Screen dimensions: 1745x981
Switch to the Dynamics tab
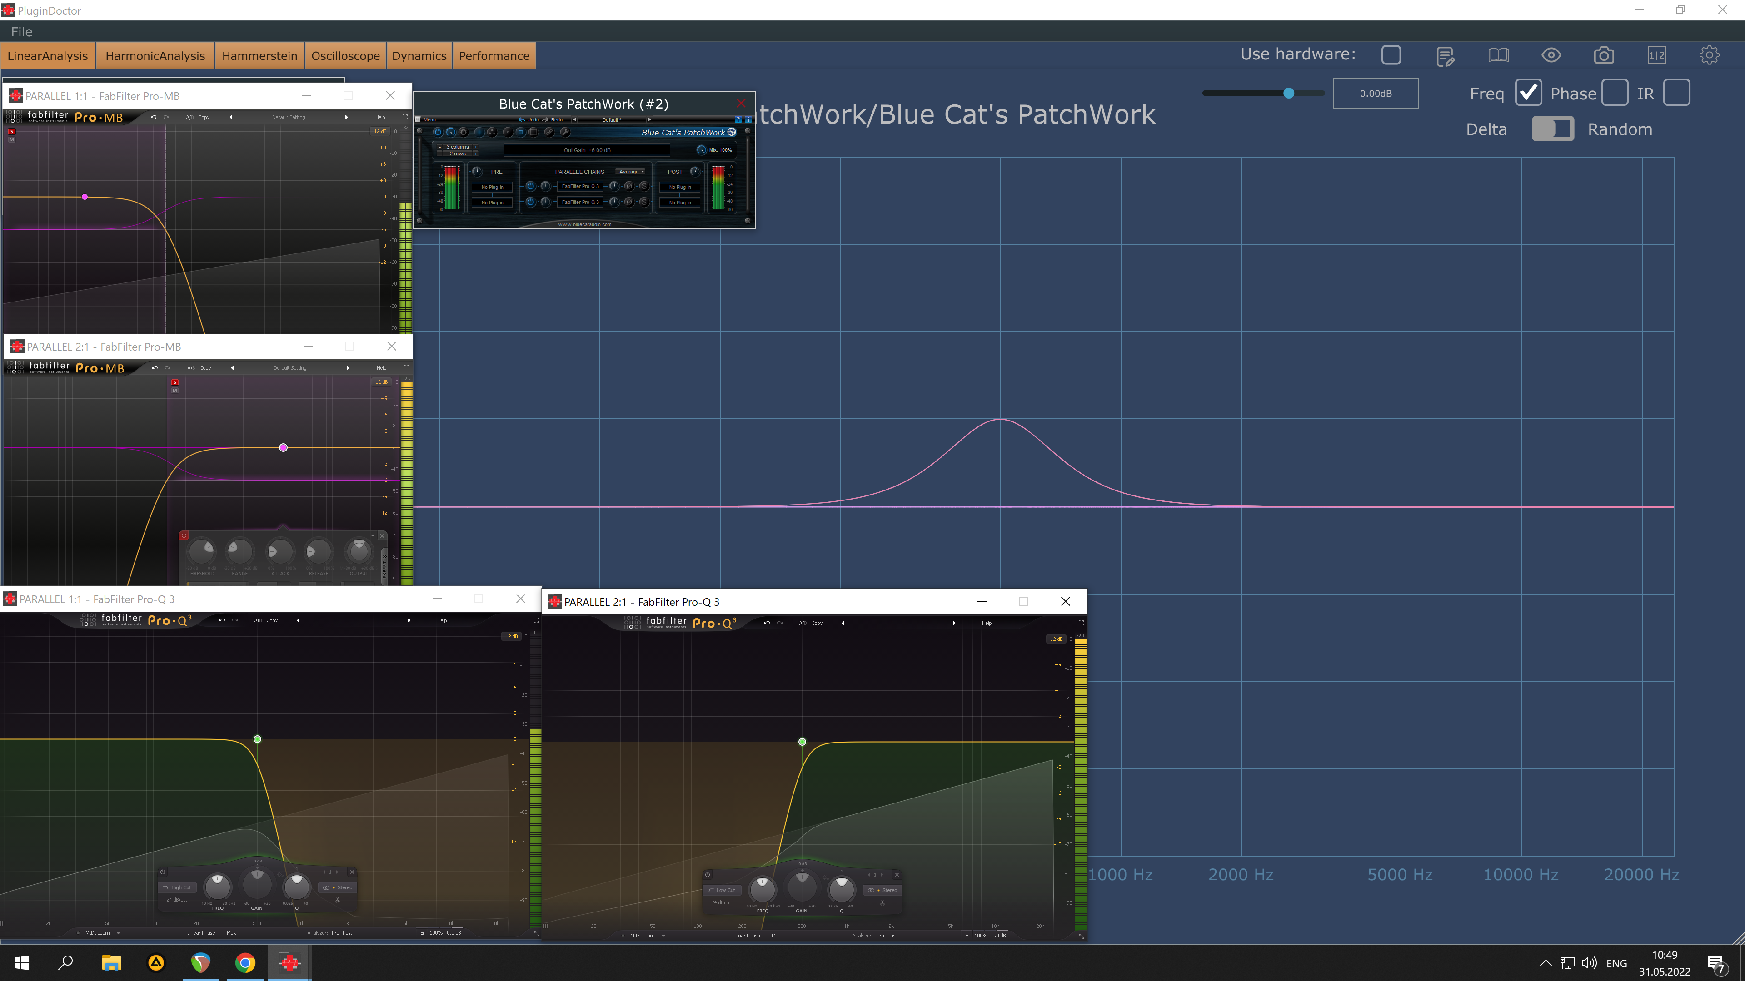coord(419,55)
